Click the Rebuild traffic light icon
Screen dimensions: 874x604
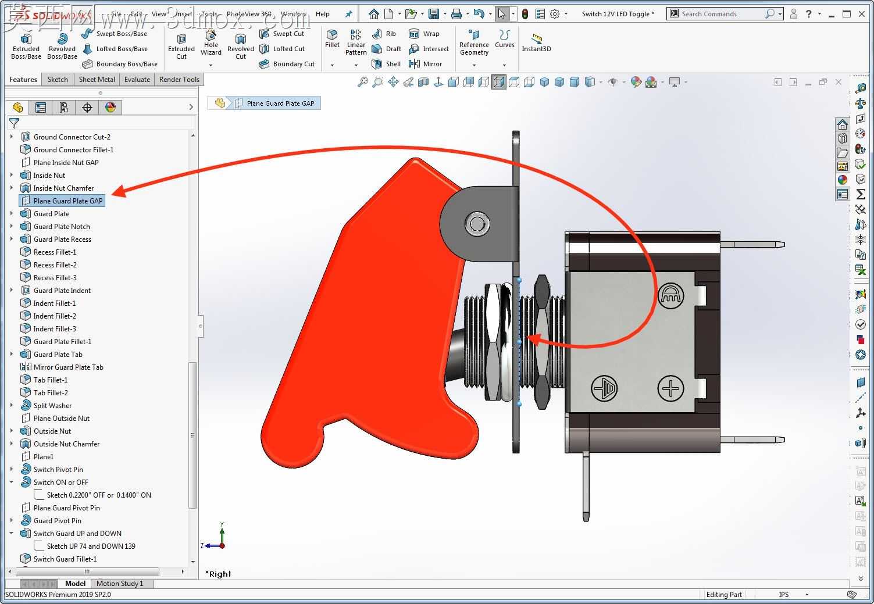point(525,14)
